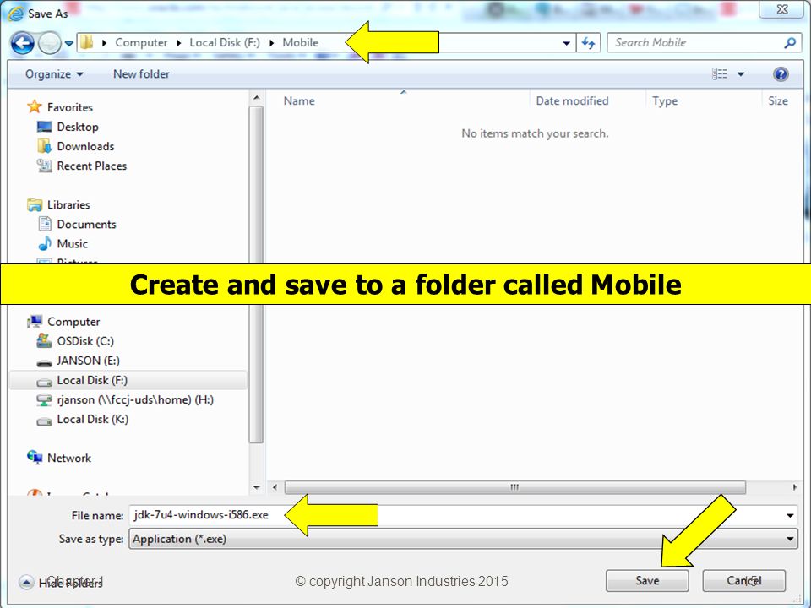
Task: Click the Libraries folder icon
Action: coord(35,205)
